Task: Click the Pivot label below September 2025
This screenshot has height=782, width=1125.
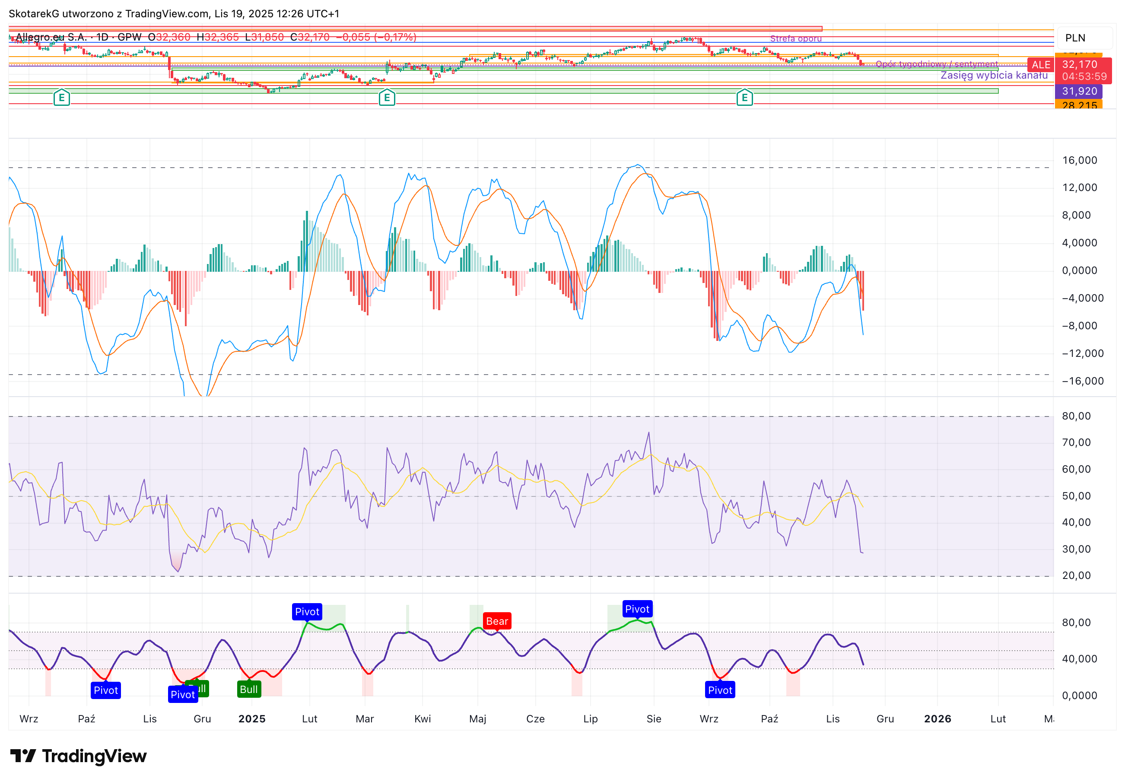Action: point(720,690)
